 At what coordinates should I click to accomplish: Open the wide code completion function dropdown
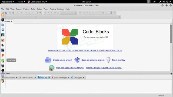coord(79,17)
